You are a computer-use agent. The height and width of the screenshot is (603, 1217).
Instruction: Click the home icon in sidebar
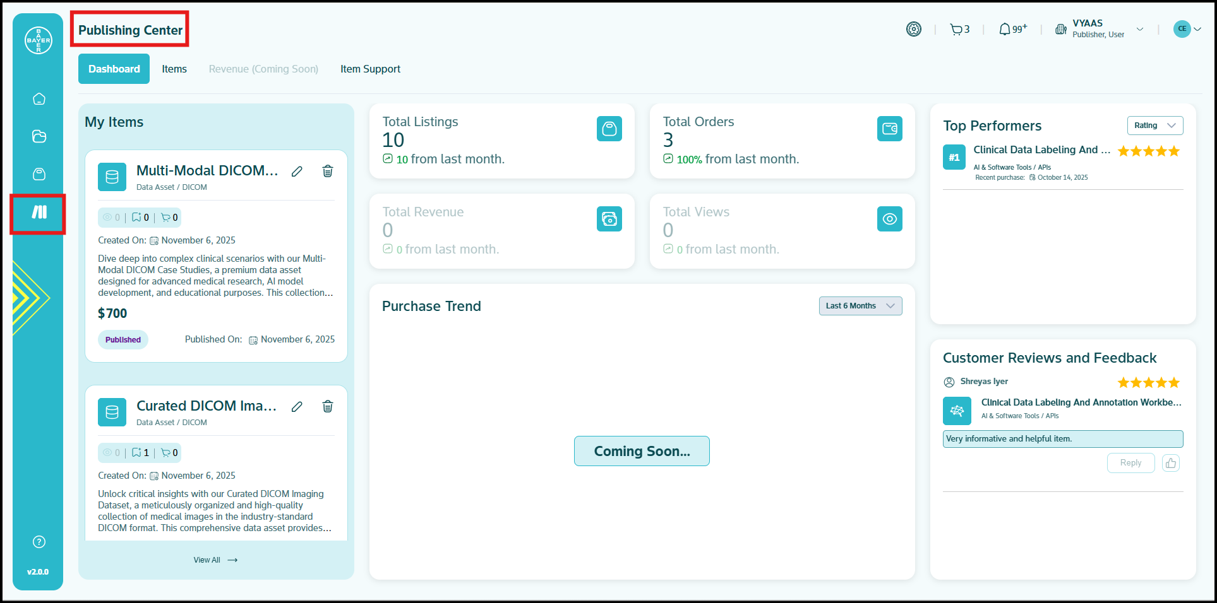point(39,99)
